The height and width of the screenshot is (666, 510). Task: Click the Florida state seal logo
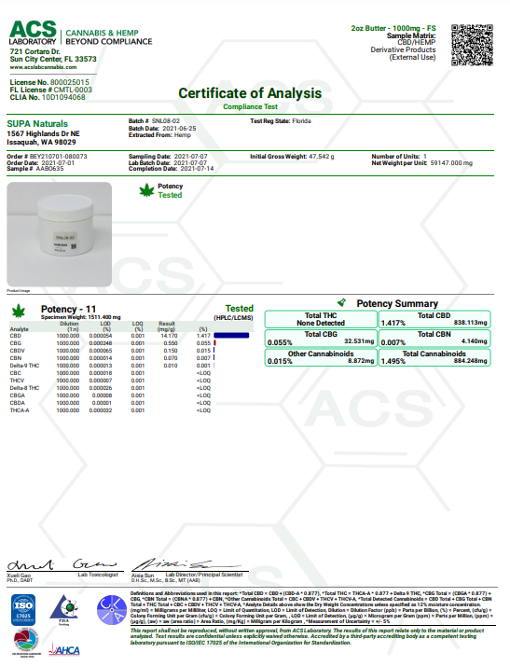[x=26, y=642]
